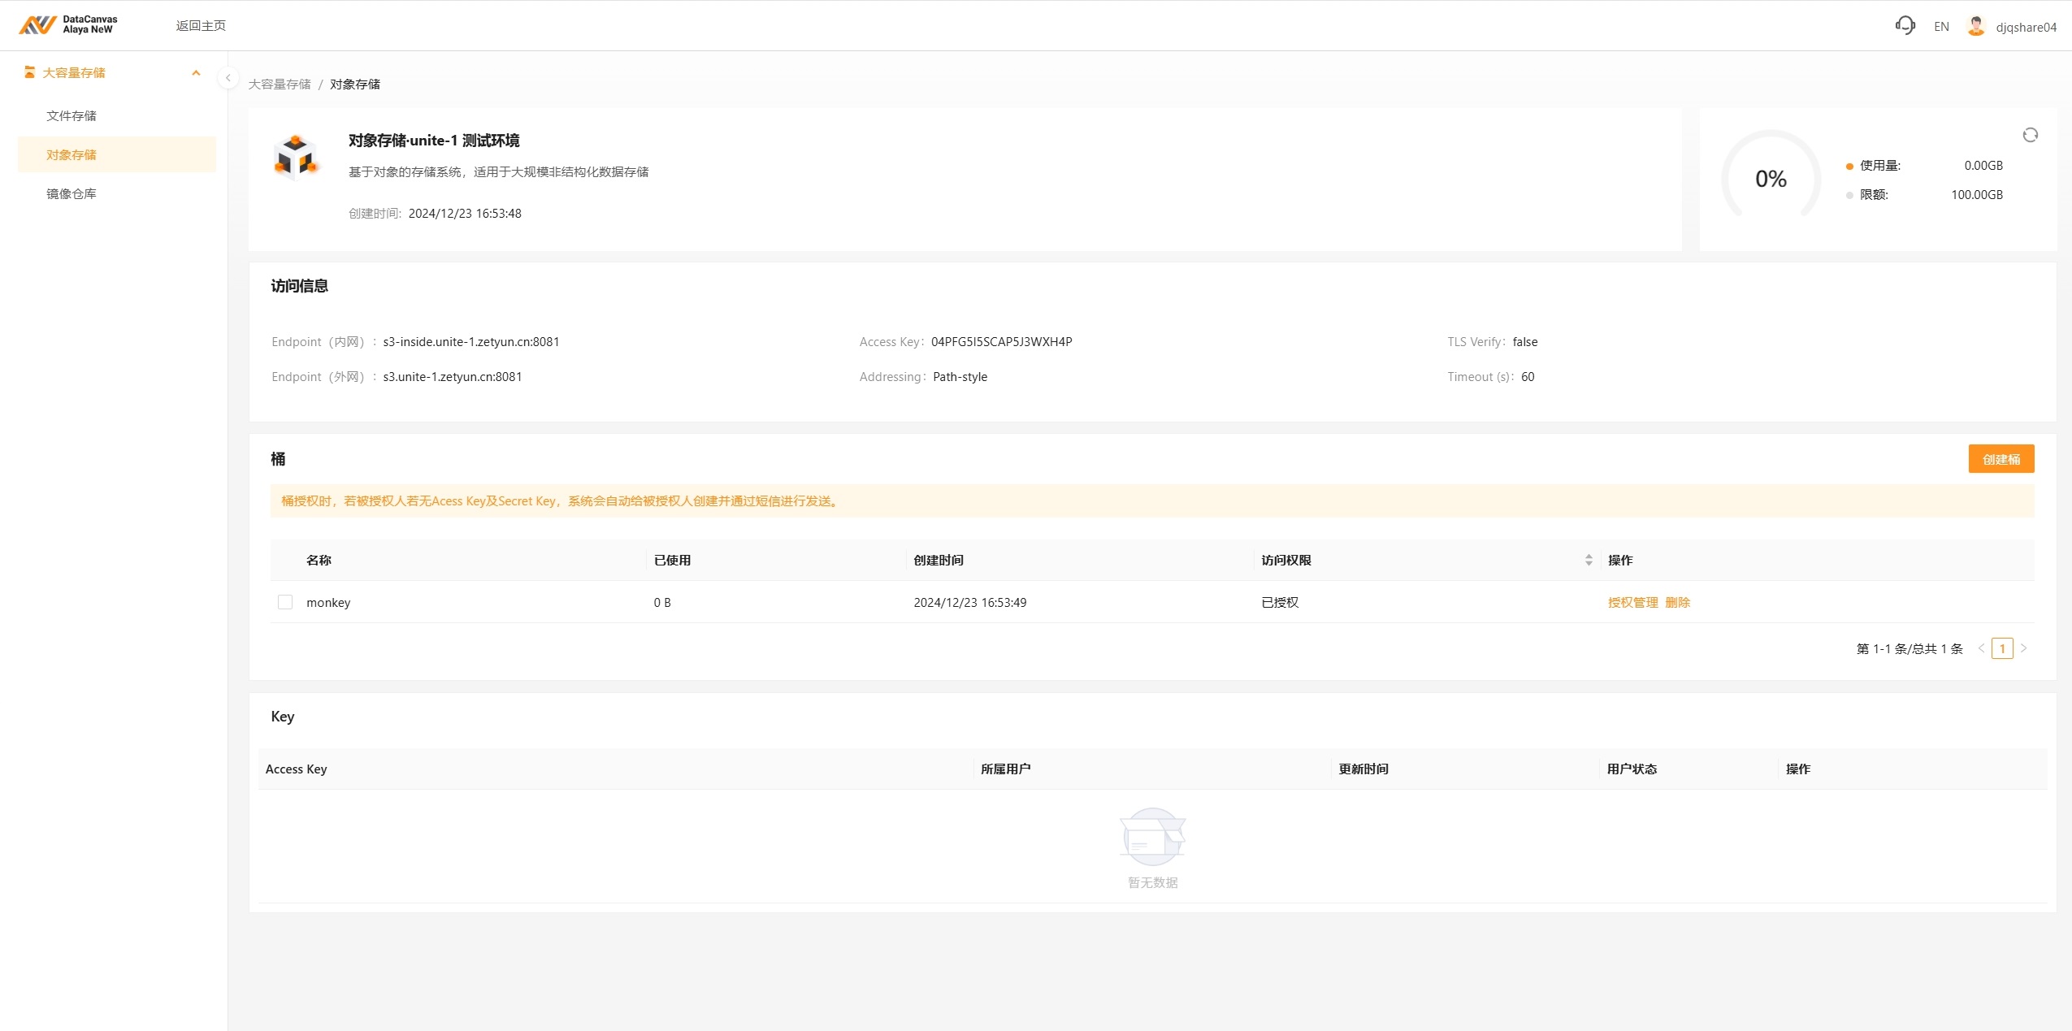Refresh storage usage with circular arrows icon
The width and height of the screenshot is (2072, 1031).
pyautogui.click(x=2030, y=135)
